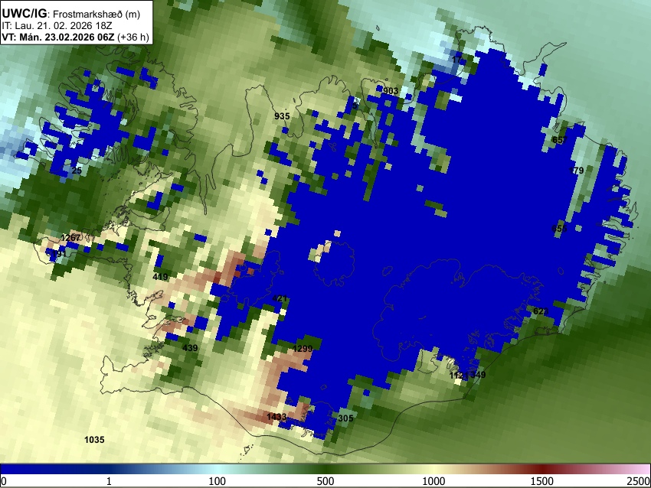This screenshot has height=488, width=651.
Task: Click the map value 657
Action: (560, 140)
